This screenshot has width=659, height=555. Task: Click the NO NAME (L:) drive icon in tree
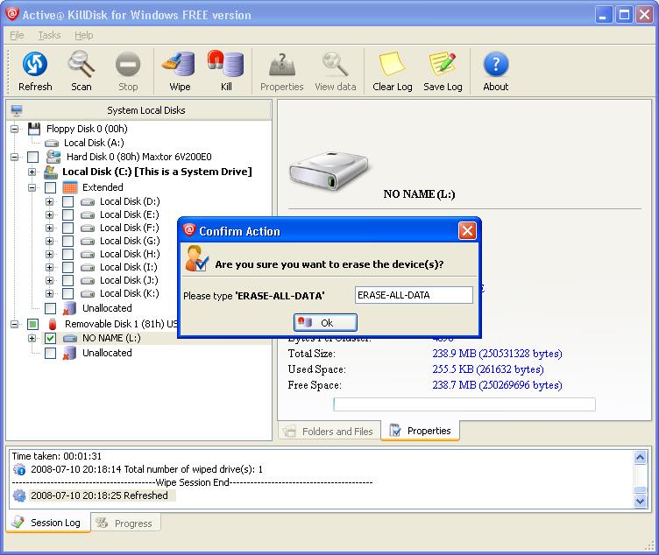click(70, 339)
